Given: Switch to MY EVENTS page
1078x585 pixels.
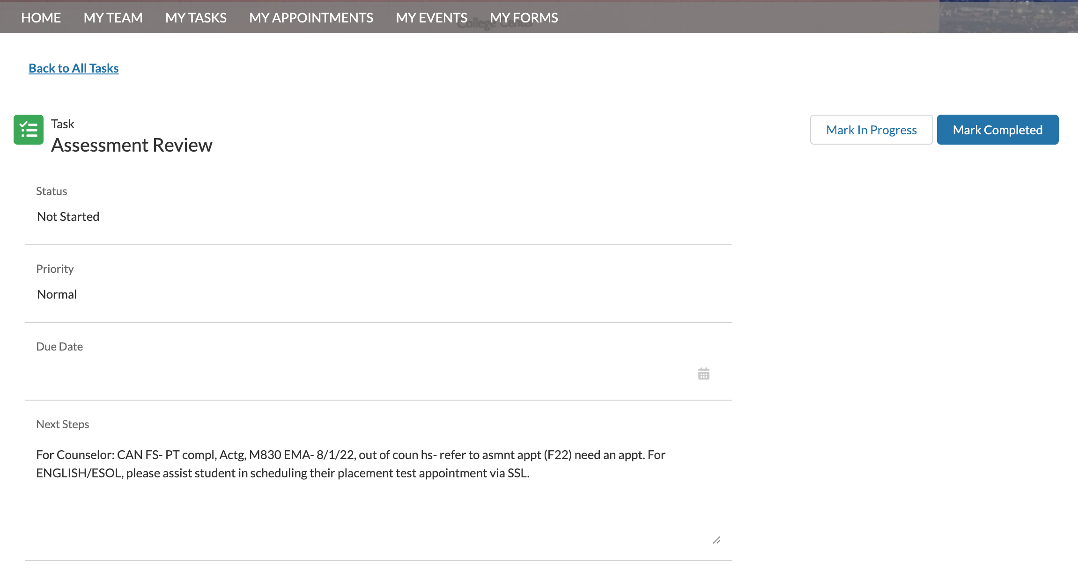Looking at the screenshot, I should 431,18.
